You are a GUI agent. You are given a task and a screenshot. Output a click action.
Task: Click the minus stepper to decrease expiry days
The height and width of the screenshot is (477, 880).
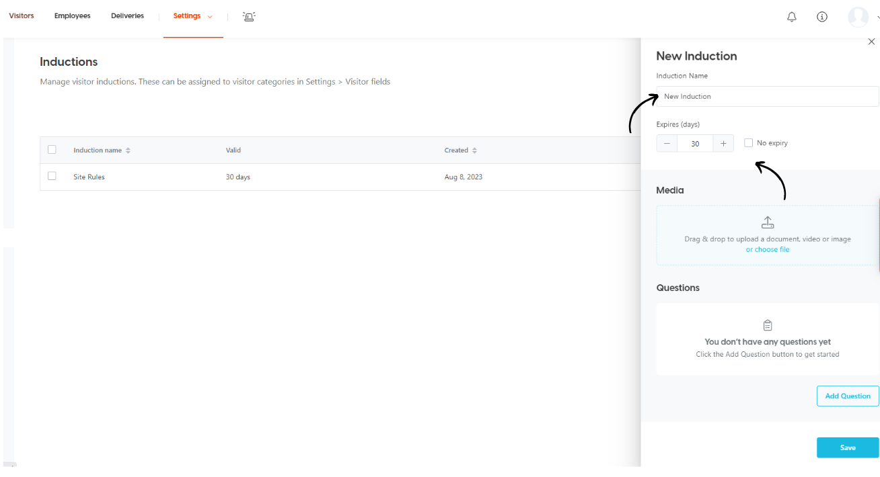pyautogui.click(x=667, y=143)
